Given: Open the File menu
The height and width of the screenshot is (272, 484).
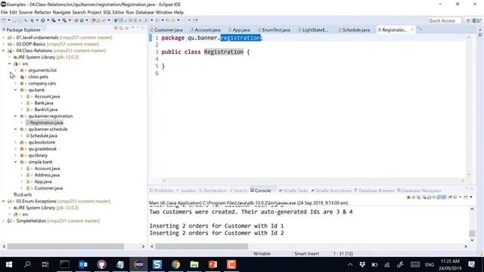Looking at the screenshot, I should [4, 12].
